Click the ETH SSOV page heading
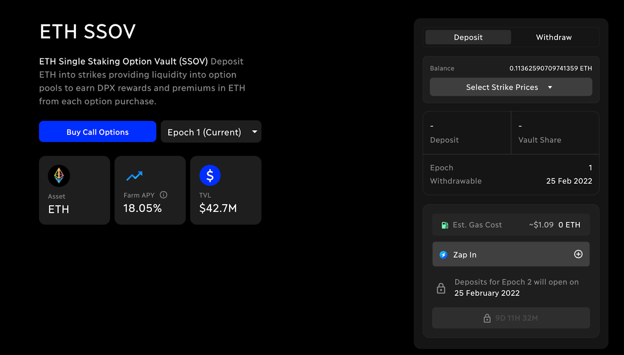Viewport: 624px width, 355px height. (88, 32)
